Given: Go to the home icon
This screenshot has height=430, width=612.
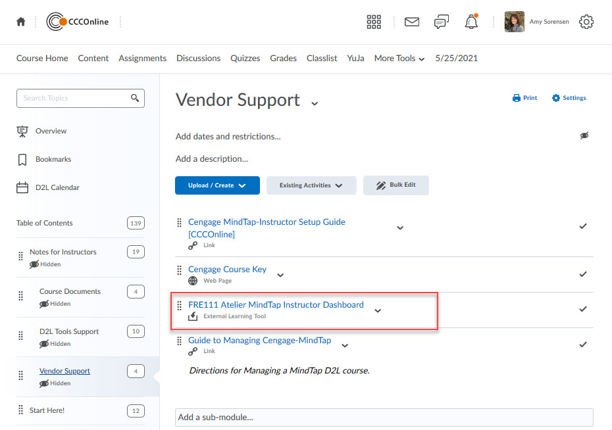Looking at the screenshot, I should tap(21, 22).
